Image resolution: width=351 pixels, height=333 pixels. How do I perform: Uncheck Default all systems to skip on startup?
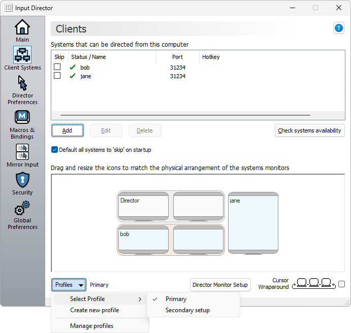tap(55, 150)
